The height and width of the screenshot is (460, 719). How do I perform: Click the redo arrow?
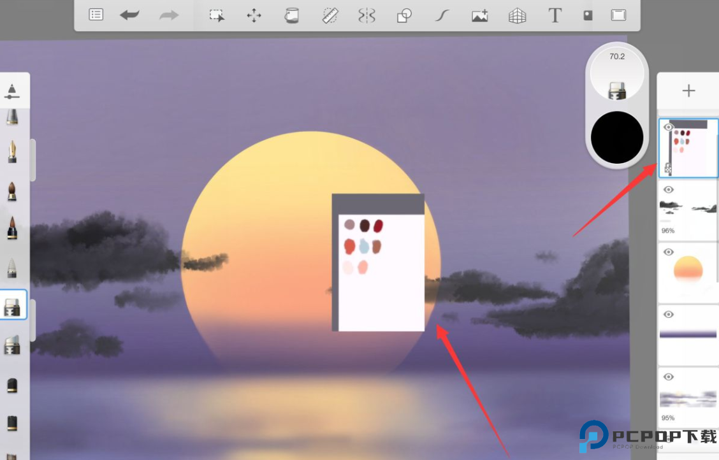(169, 15)
